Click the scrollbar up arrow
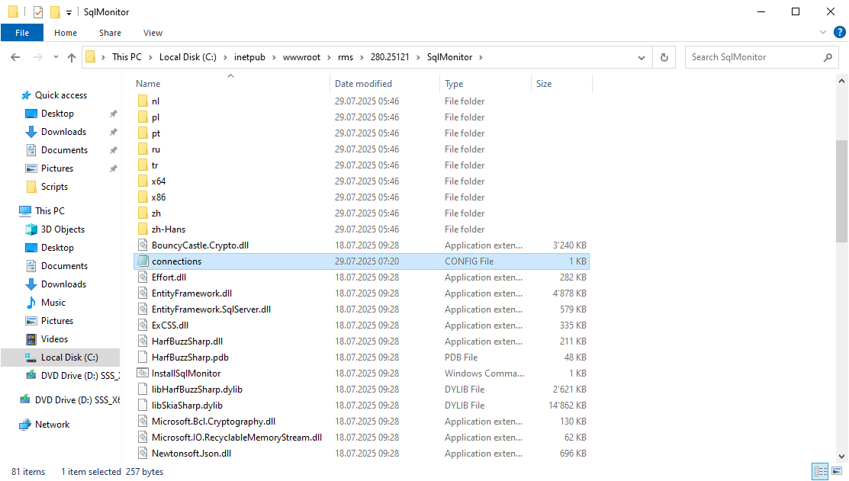 pos(841,81)
